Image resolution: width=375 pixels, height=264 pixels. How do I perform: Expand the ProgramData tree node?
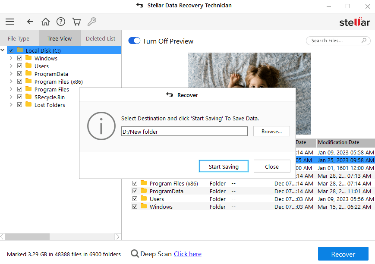tap(11, 74)
